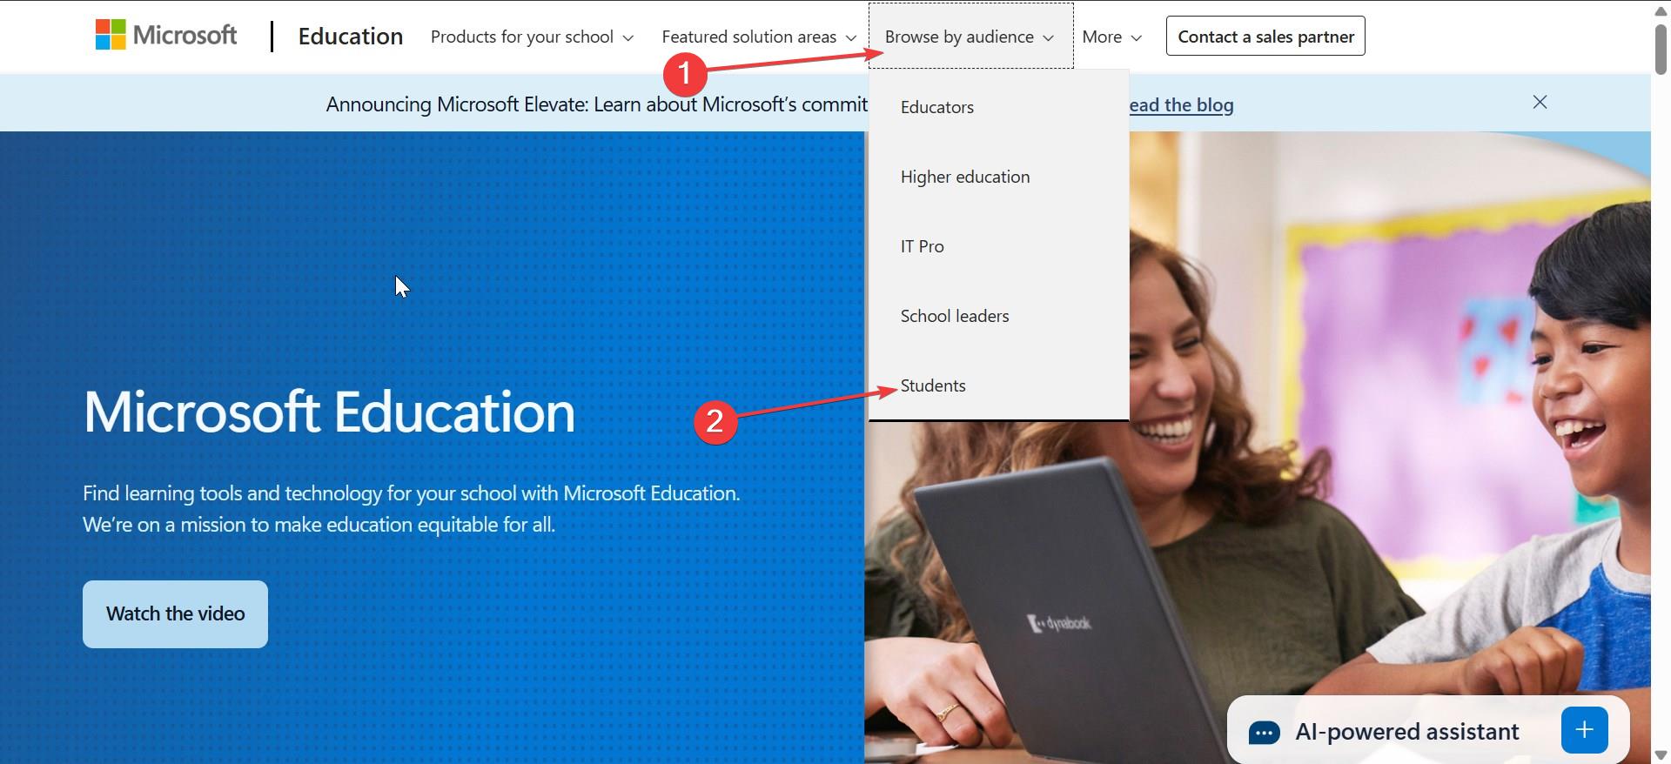Collapse the Browse by audience menu

[970, 37]
